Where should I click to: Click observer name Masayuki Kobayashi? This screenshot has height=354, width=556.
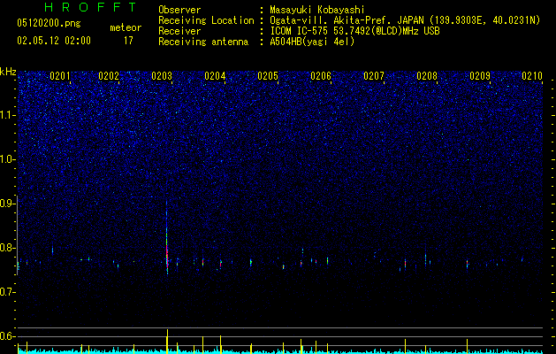click(x=317, y=10)
